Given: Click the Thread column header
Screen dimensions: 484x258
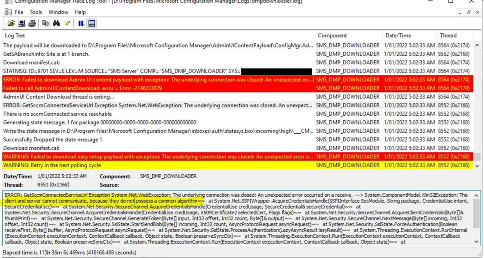Looking at the screenshot, I should pos(454,36).
